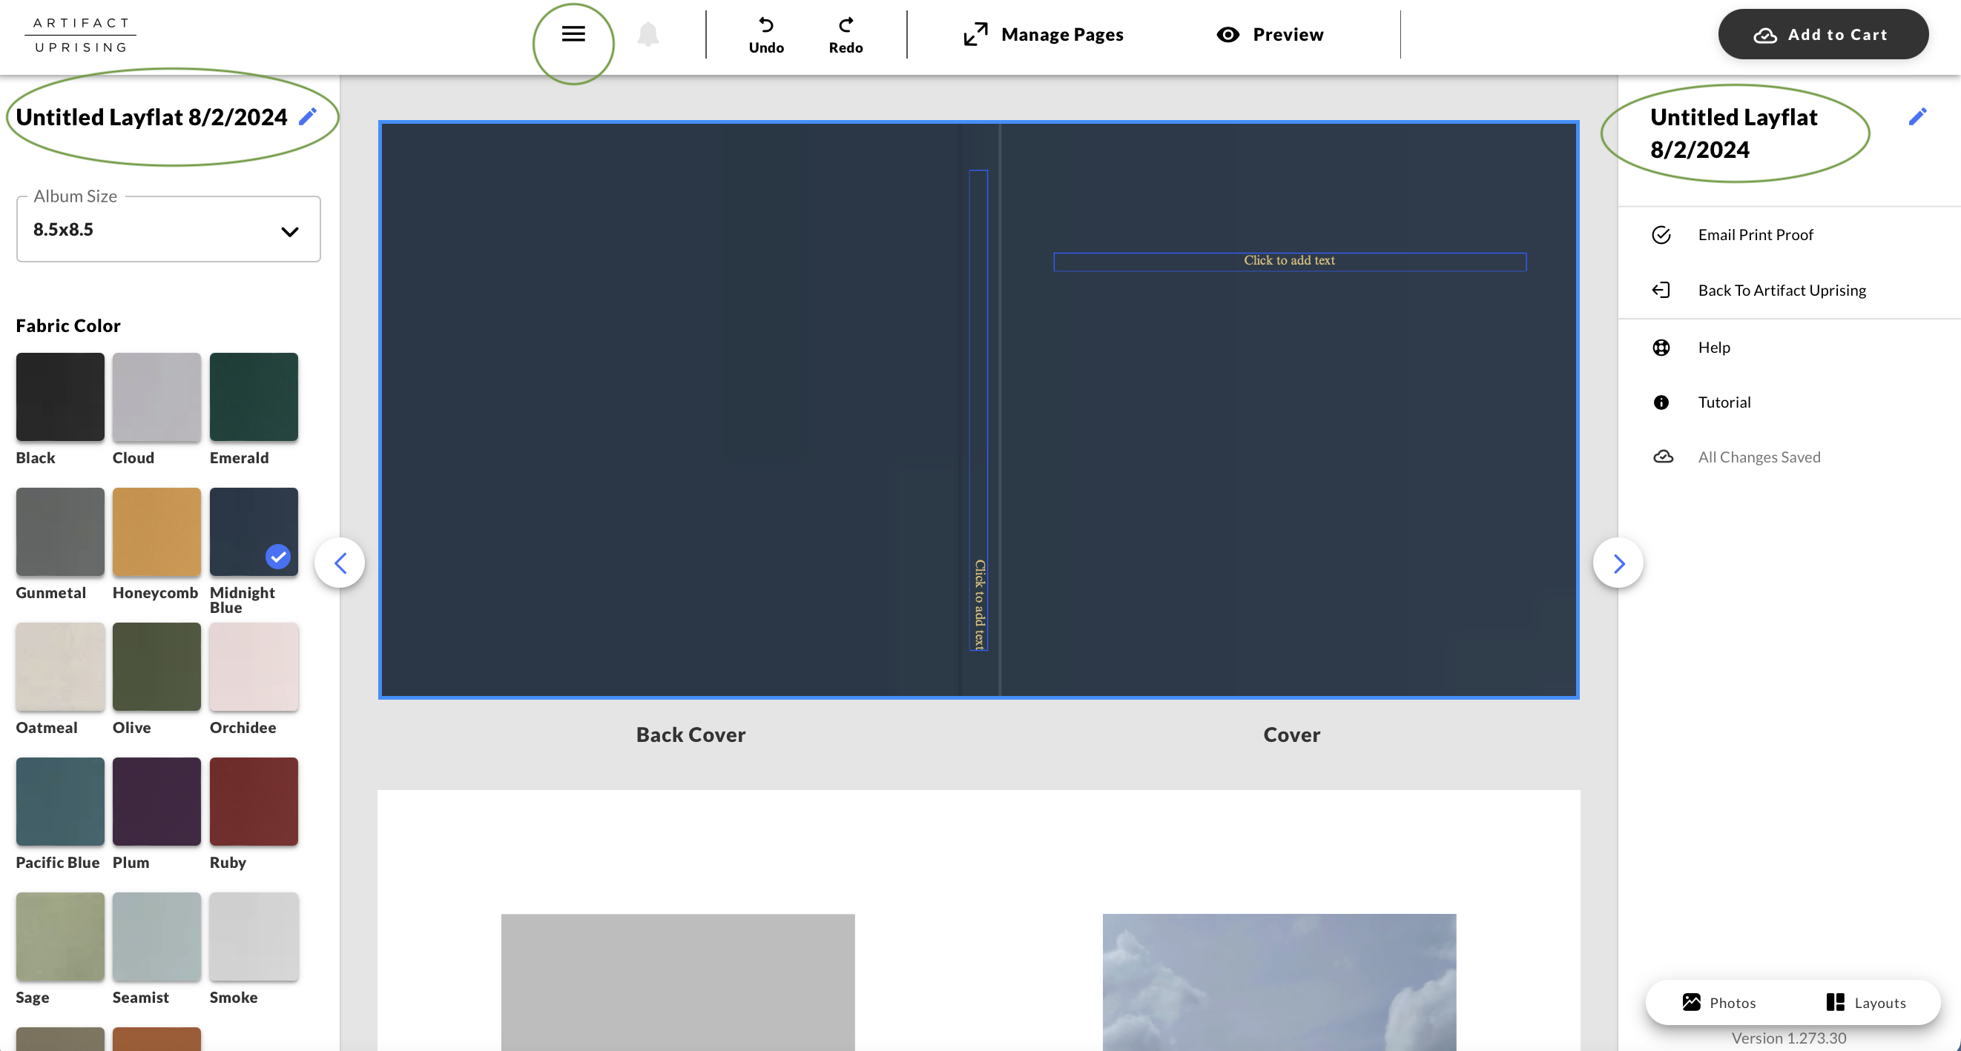1961x1051 pixels.
Task: Select Emerald fabric color
Action: [x=254, y=397]
